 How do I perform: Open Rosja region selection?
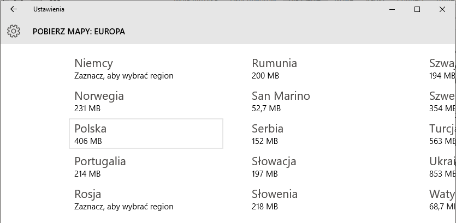(146, 199)
